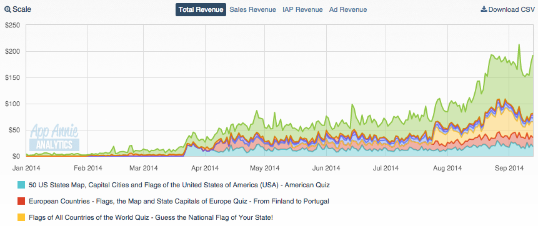Click the $250 y-axis label
The image size is (538, 226).
pyautogui.click(x=13, y=25)
